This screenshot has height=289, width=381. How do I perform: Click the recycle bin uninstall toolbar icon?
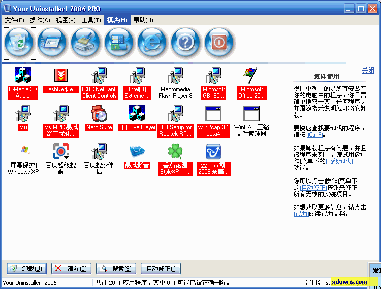click(x=20, y=44)
